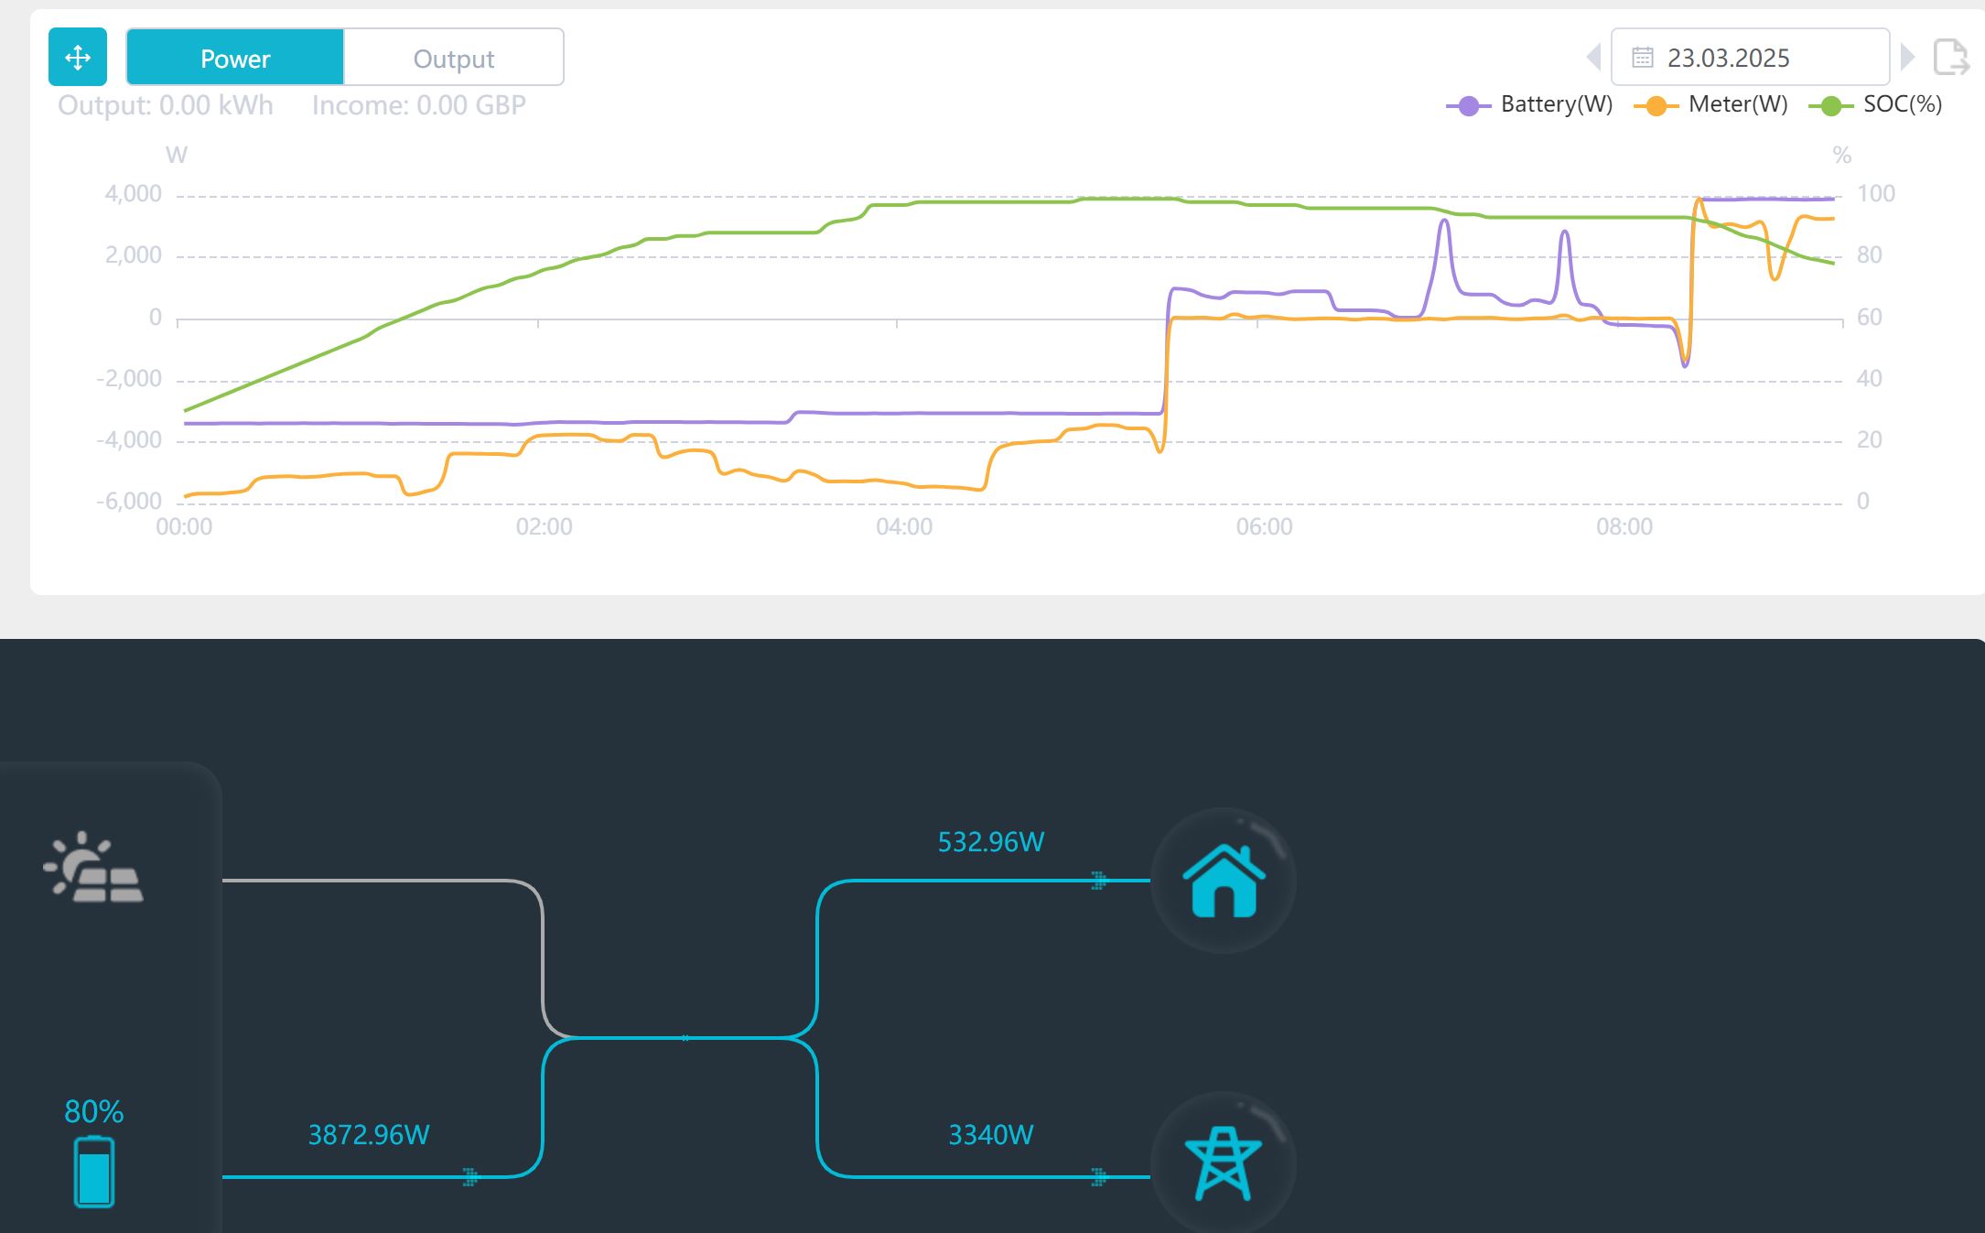Switch to the Power tab
The image size is (1985, 1233).
coord(235,58)
